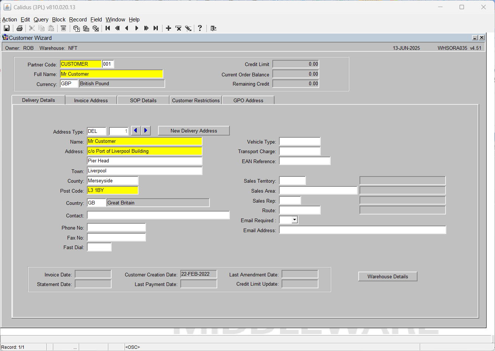Click the Warehouse Details button

(x=388, y=276)
